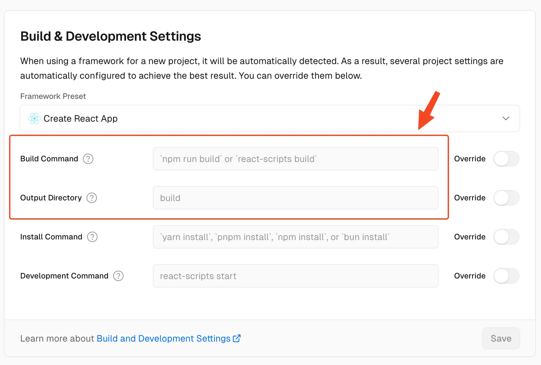Viewport: 541px width, 365px height.
Task: Click the Install Command text field
Action: click(x=295, y=237)
